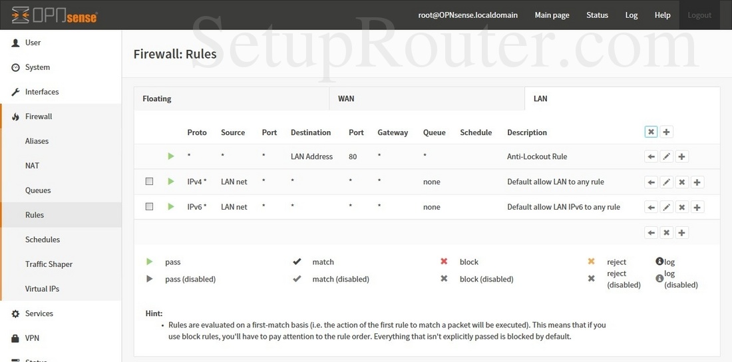The image size is (732, 362).
Task: Click the OPNsense logo
Action: point(55,15)
